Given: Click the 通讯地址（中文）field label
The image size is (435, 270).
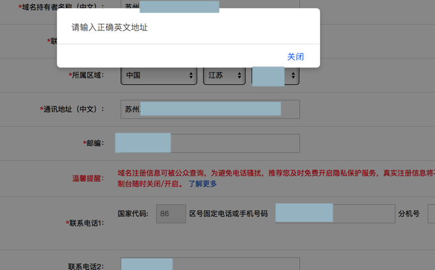Looking at the screenshot, I should tap(72, 109).
